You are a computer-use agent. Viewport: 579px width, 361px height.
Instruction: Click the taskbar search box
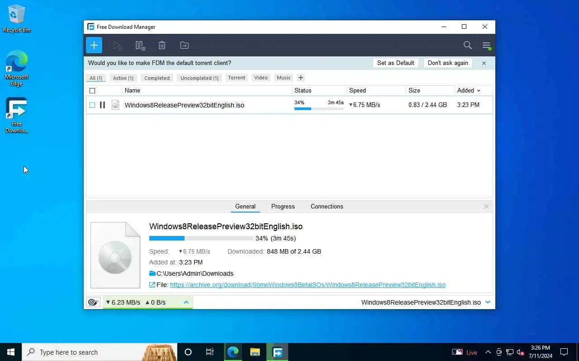click(100, 352)
